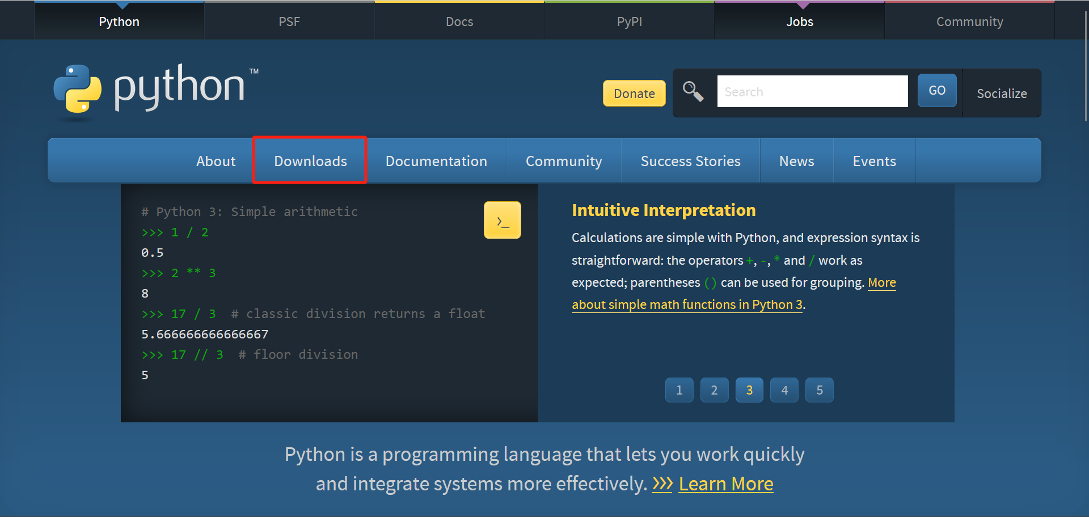Screen dimensions: 1089x517
Task: Open the Socialize dropdown
Action: pyautogui.click(x=1002, y=93)
